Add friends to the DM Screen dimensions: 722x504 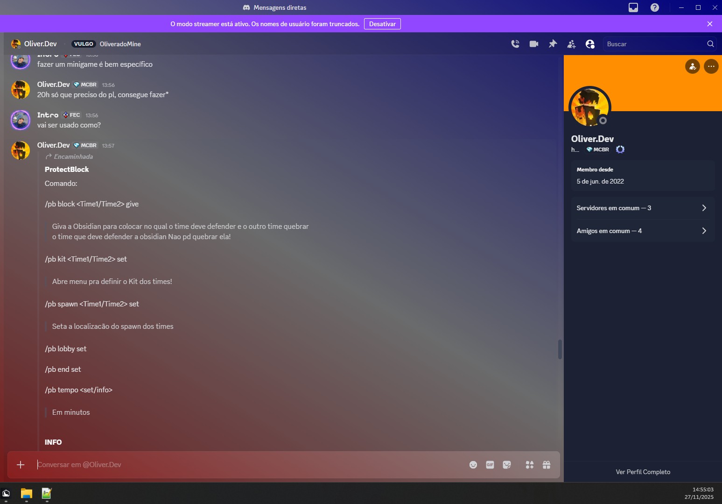[x=571, y=44]
